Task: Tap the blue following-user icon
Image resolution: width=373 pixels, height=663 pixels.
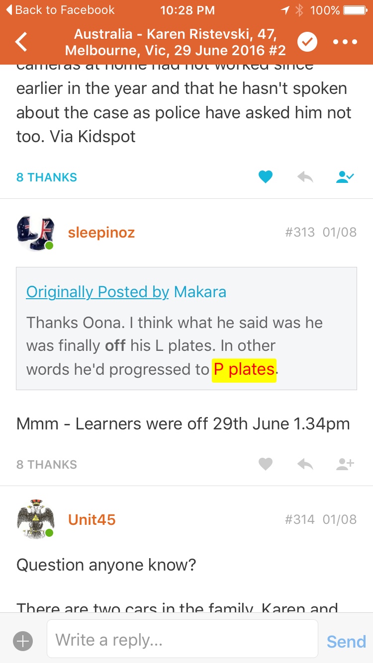Action: pyautogui.click(x=345, y=177)
